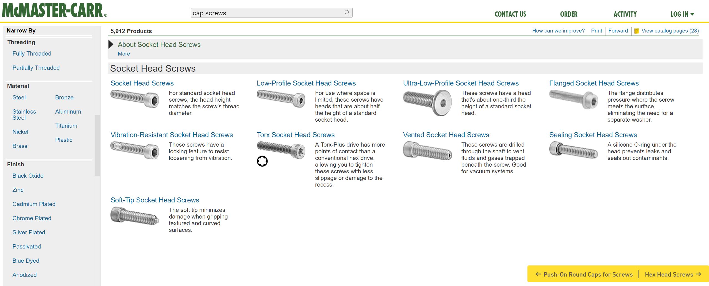Image resolution: width=709 pixels, height=286 pixels.
Task: Filter finish by Passivated
Action: tap(27, 247)
